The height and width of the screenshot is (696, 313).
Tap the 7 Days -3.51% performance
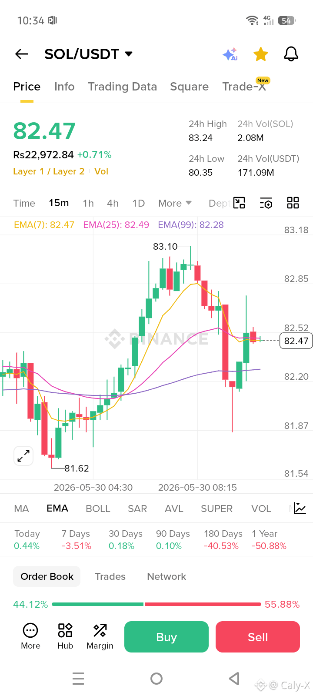[76, 540]
